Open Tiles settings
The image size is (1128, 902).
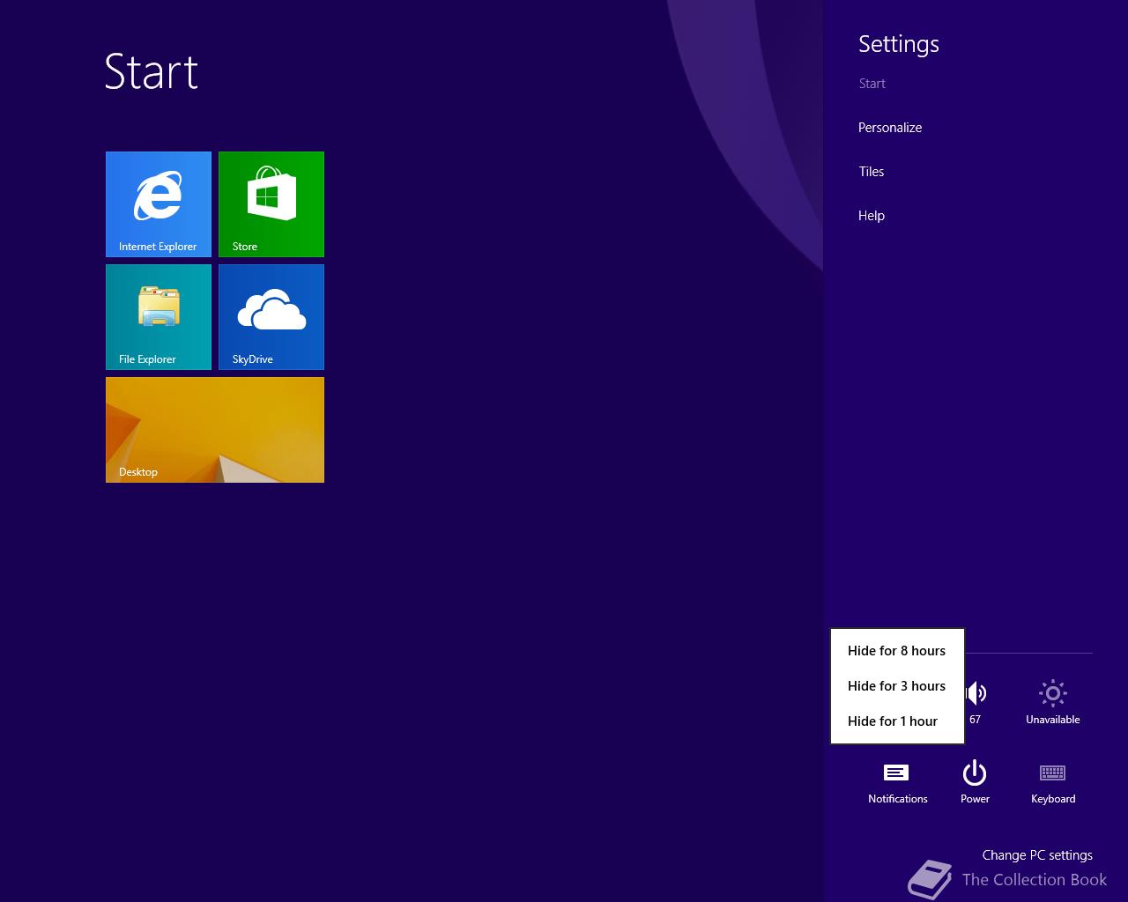[x=872, y=172]
